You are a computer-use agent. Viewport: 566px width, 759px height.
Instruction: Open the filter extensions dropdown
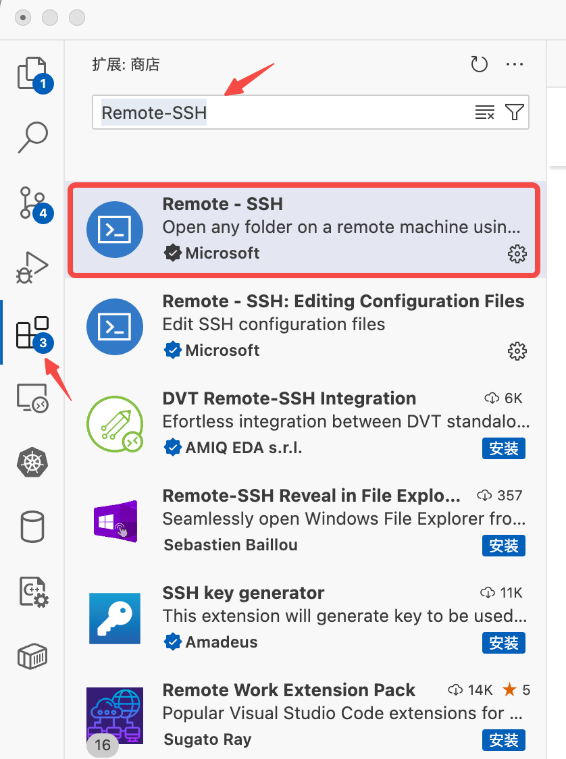(515, 112)
